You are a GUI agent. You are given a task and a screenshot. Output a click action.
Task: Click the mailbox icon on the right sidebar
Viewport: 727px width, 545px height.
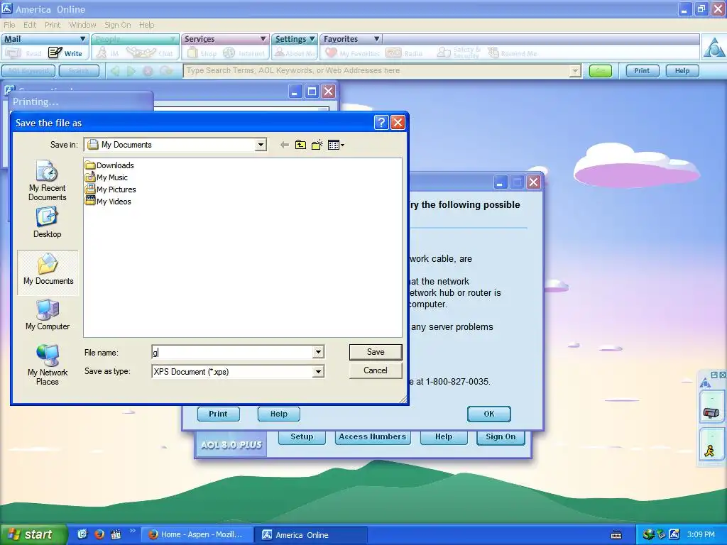pyautogui.click(x=711, y=412)
